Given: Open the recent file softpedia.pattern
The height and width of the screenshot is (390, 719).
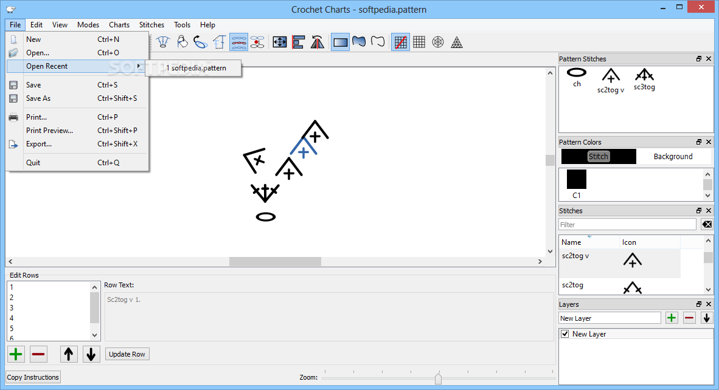Looking at the screenshot, I should 193,68.
